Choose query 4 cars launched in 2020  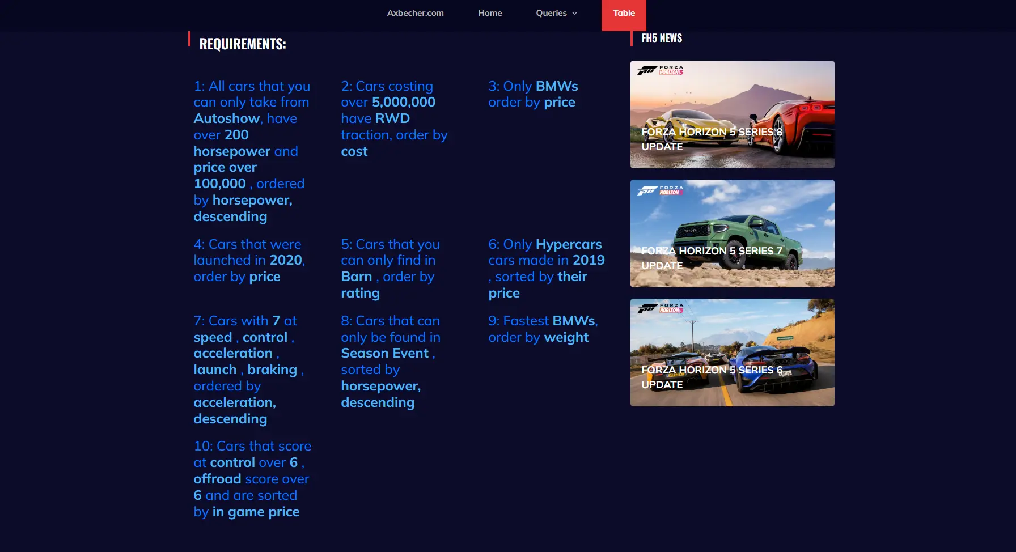(x=249, y=260)
